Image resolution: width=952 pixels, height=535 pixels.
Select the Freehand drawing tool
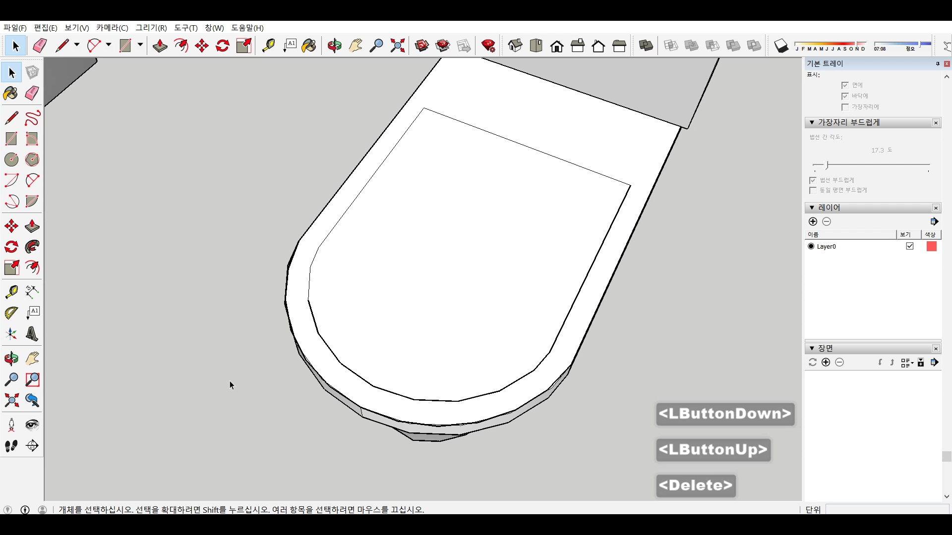coord(32,118)
